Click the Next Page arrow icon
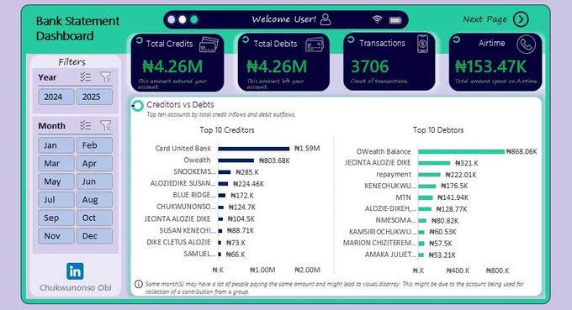Screen dimensions: 572x310 pyautogui.click(x=521, y=19)
